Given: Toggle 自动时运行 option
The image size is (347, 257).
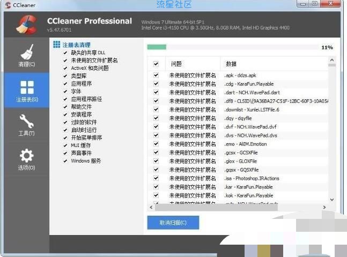Looking at the screenshot, I should (x=65, y=130).
